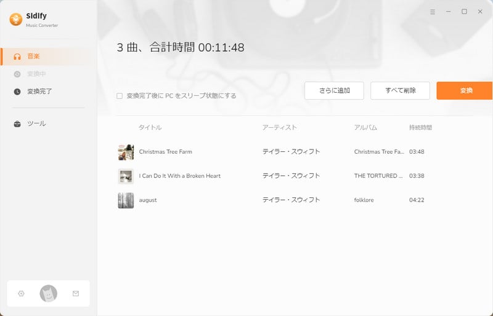Click the すべて削除 button
The height and width of the screenshot is (316, 493).
tap(400, 91)
